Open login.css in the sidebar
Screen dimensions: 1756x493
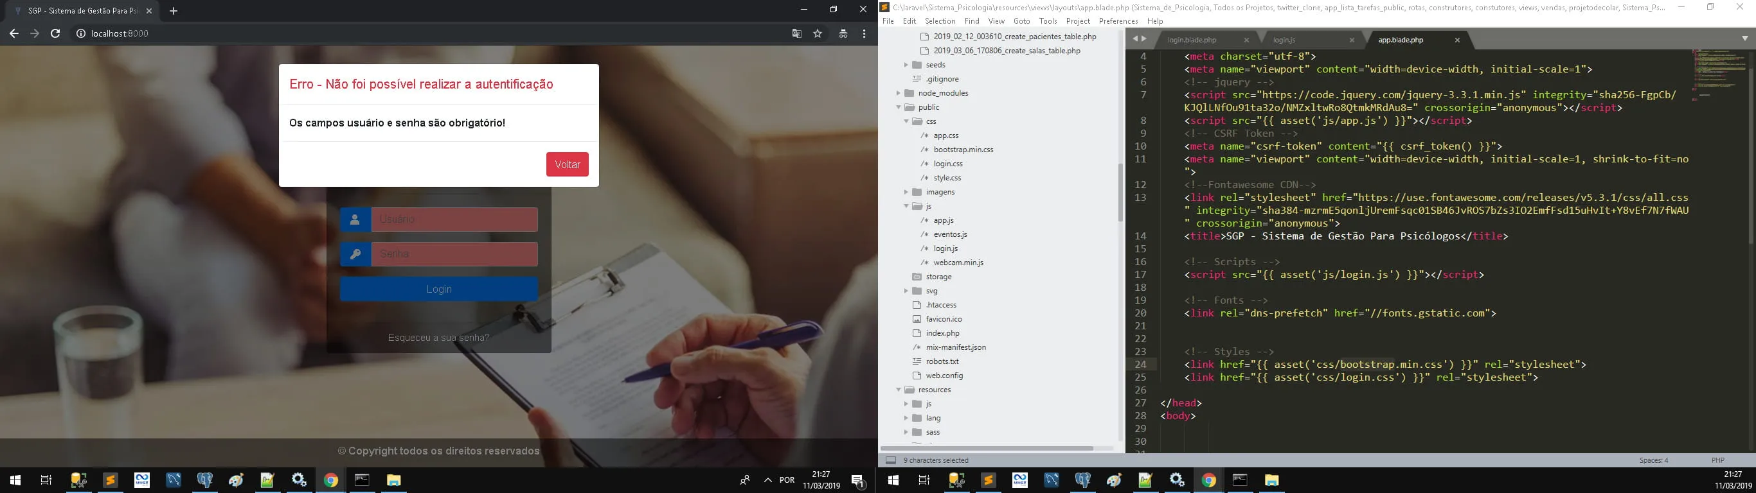pos(947,164)
